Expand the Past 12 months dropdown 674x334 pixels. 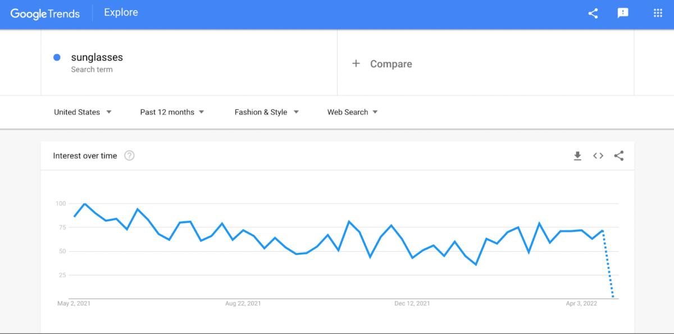coord(172,112)
